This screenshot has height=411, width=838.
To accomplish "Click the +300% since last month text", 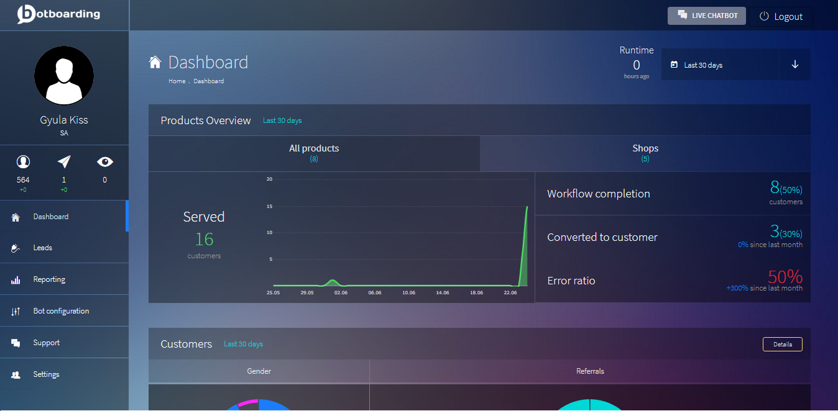I will [764, 288].
